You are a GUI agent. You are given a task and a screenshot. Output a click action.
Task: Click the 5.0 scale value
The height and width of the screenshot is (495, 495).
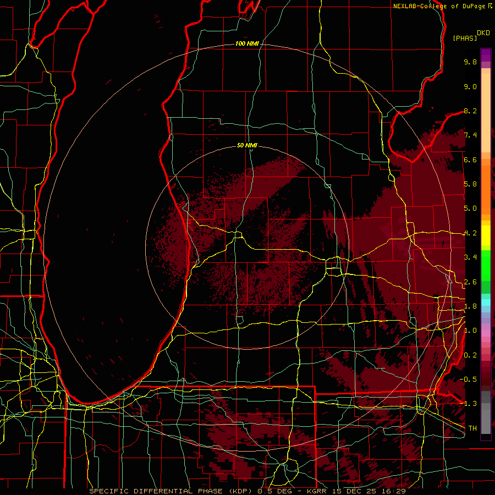point(470,208)
